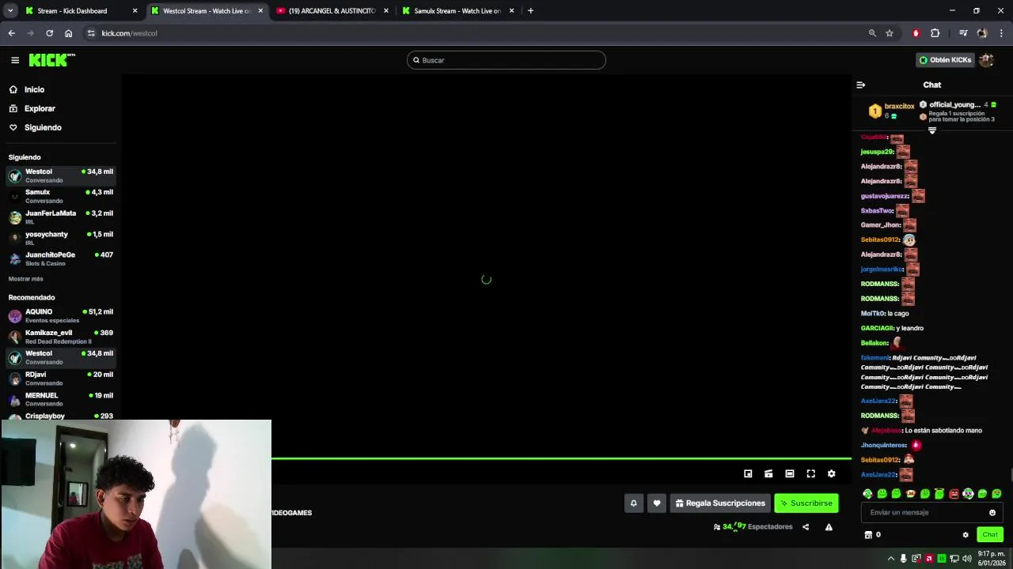
Task: Enable notifications with the bell button
Action: 633,503
